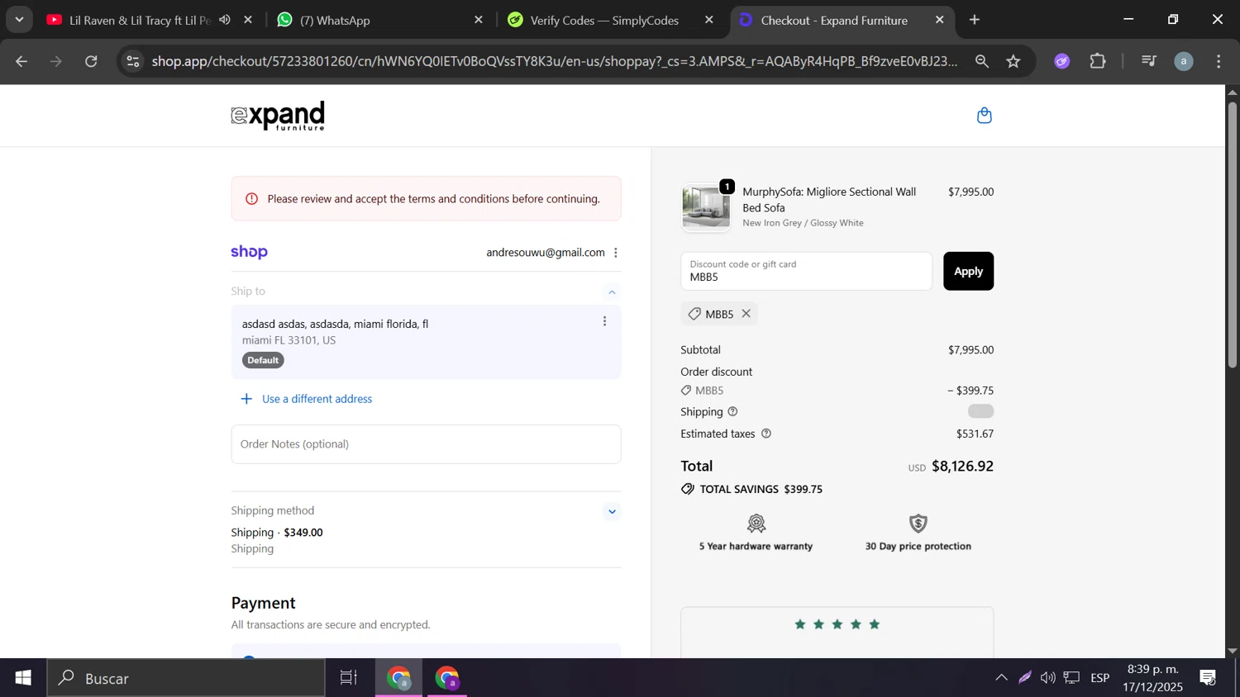The image size is (1240, 697).
Task: Apply the discount code
Action: (x=968, y=271)
